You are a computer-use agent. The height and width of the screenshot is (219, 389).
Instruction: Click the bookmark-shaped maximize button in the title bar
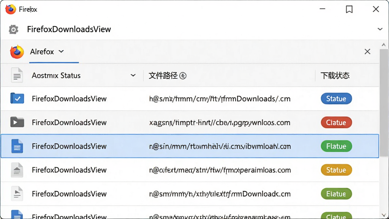[349, 9]
